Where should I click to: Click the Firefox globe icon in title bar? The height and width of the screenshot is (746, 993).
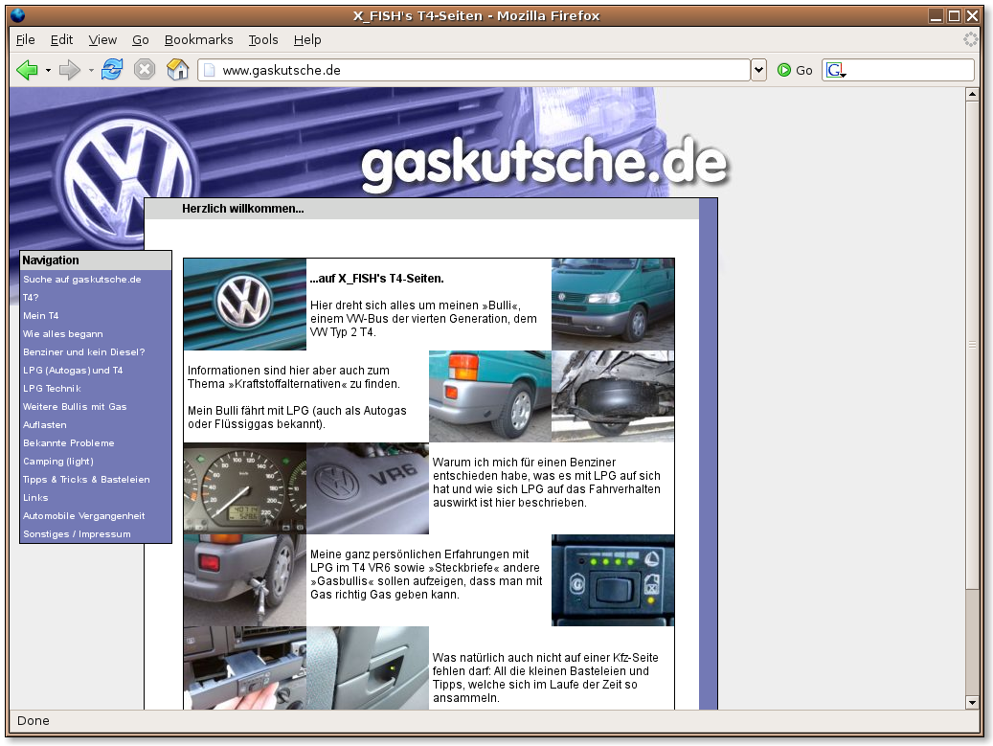(x=18, y=15)
